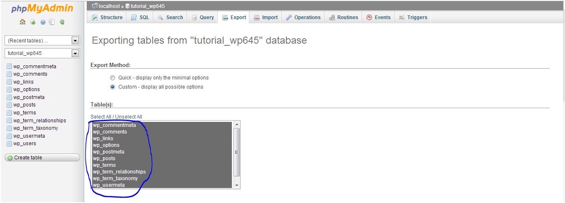Click the Create table button
The height and width of the screenshot is (203, 565).
[42, 158]
